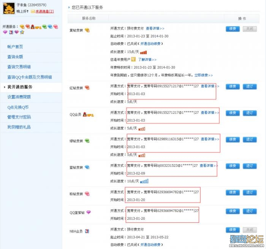Image resolution: width=266 pixels, height=249 pixels.
Task: Open Q点兑换Q币 in the sidebar
Action: pyautogui.click(x=18, y=107)
